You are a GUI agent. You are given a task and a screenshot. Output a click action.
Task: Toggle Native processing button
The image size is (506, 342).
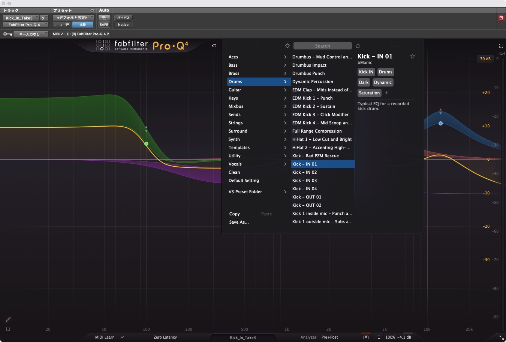click(123, 25)
